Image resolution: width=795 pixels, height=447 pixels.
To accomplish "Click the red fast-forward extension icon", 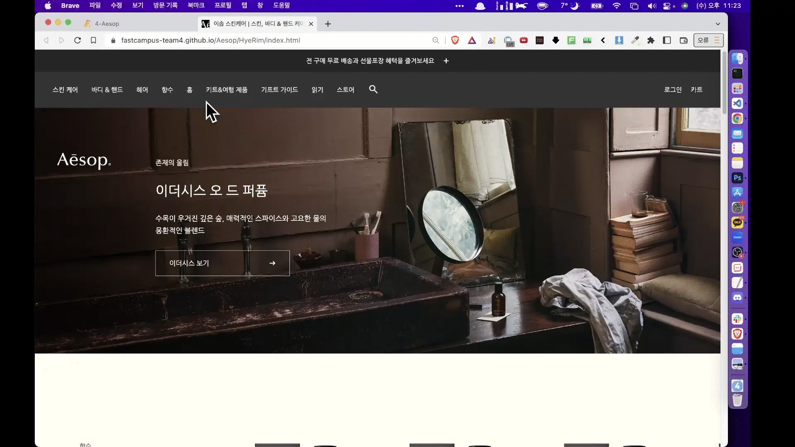I will point(524,41).
